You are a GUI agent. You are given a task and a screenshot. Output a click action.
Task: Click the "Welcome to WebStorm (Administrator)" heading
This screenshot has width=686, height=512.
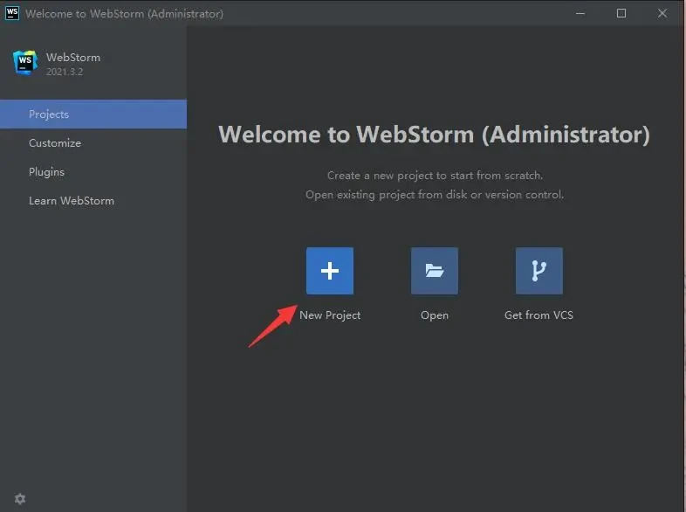click(434, 135)
